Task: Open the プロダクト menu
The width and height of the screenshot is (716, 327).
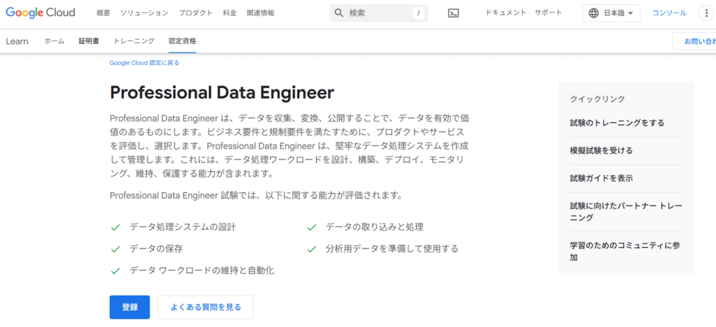Action: pos(196,13)
